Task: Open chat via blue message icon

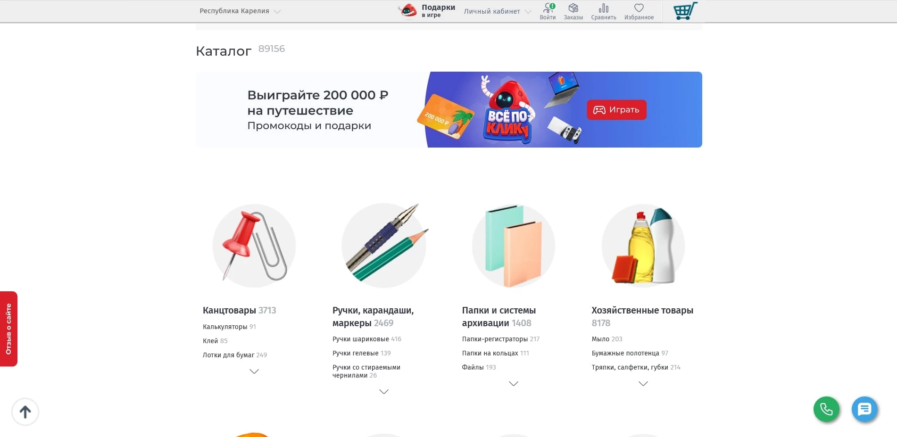Action: point(864,409)
